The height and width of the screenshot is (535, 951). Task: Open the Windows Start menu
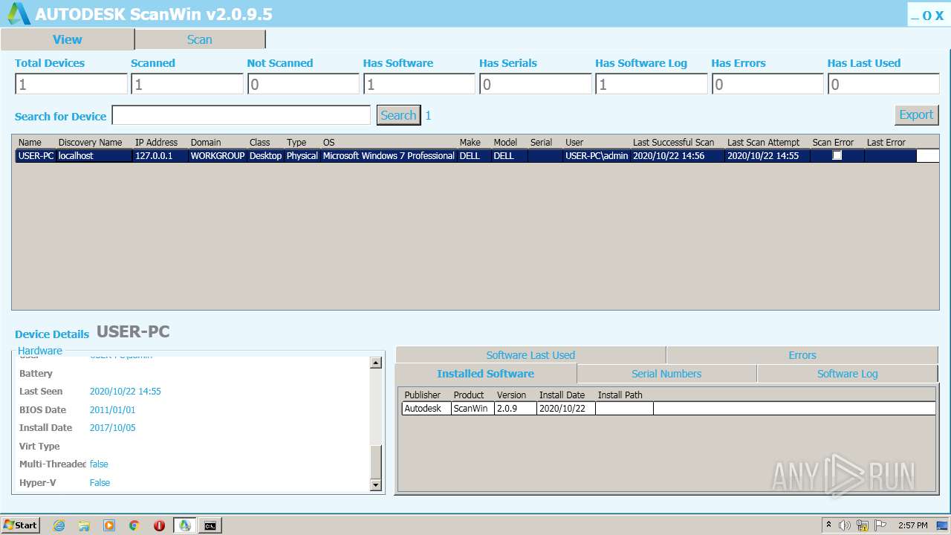coord(21,525)
